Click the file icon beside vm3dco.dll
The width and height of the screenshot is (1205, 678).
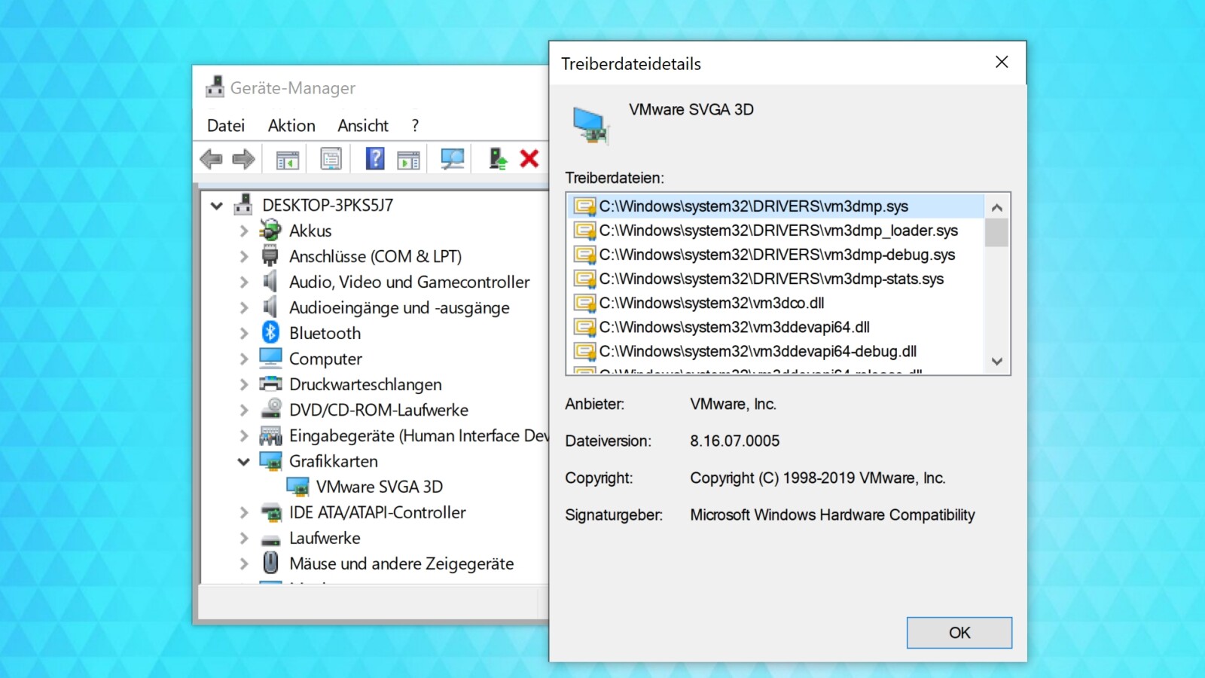[584, 303]
